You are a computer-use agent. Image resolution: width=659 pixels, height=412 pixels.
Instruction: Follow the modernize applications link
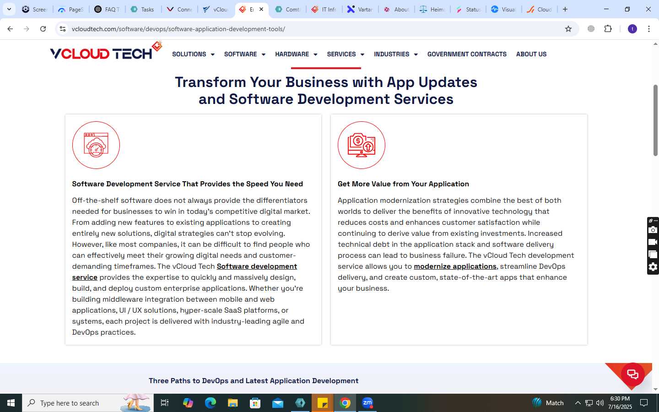click(455, 266)
